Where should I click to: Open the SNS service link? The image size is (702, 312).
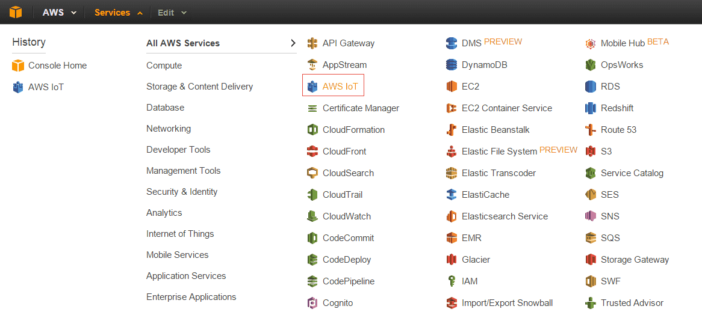pyautogui.click(x=610, y=216)
